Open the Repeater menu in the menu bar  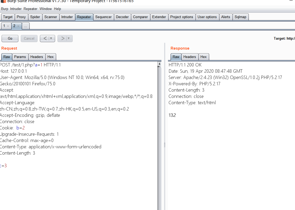30,9
